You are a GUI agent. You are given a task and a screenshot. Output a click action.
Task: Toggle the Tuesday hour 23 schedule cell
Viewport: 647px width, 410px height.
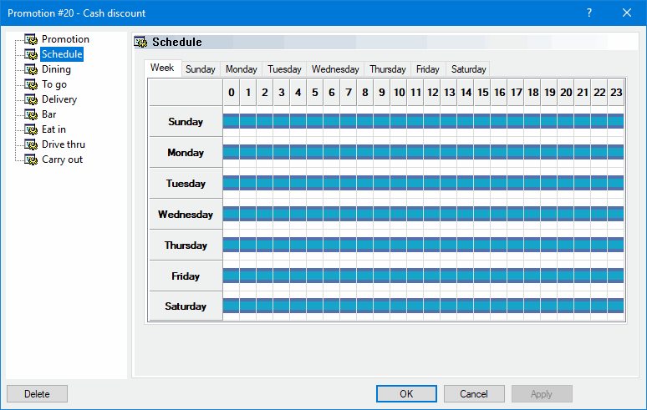click(x=616, y=183)
